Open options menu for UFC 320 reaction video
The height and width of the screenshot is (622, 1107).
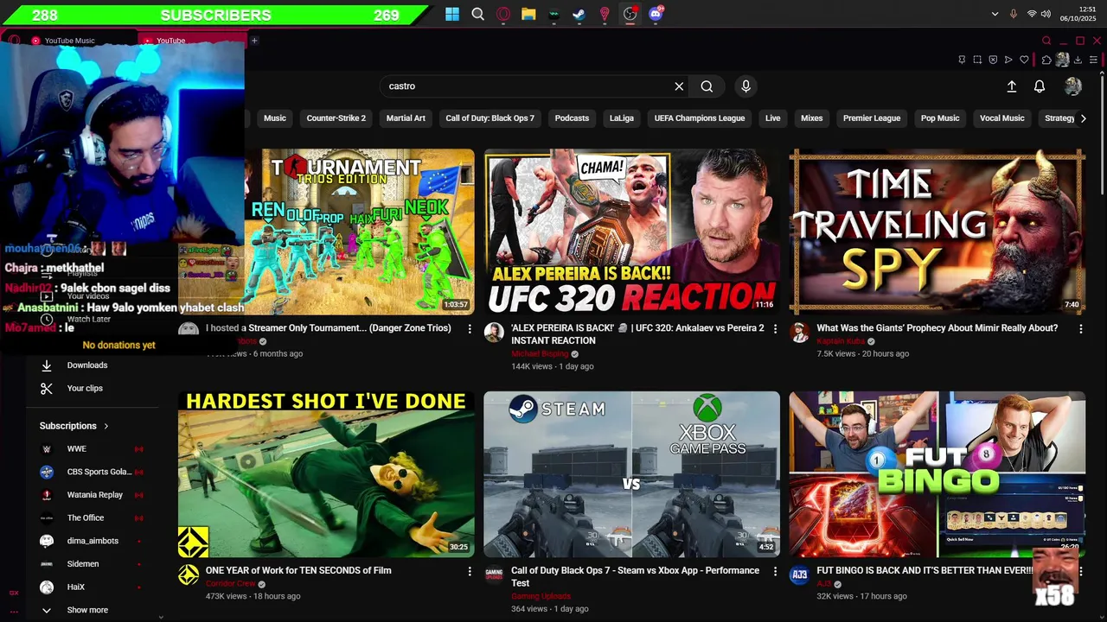tap(775, 329)
